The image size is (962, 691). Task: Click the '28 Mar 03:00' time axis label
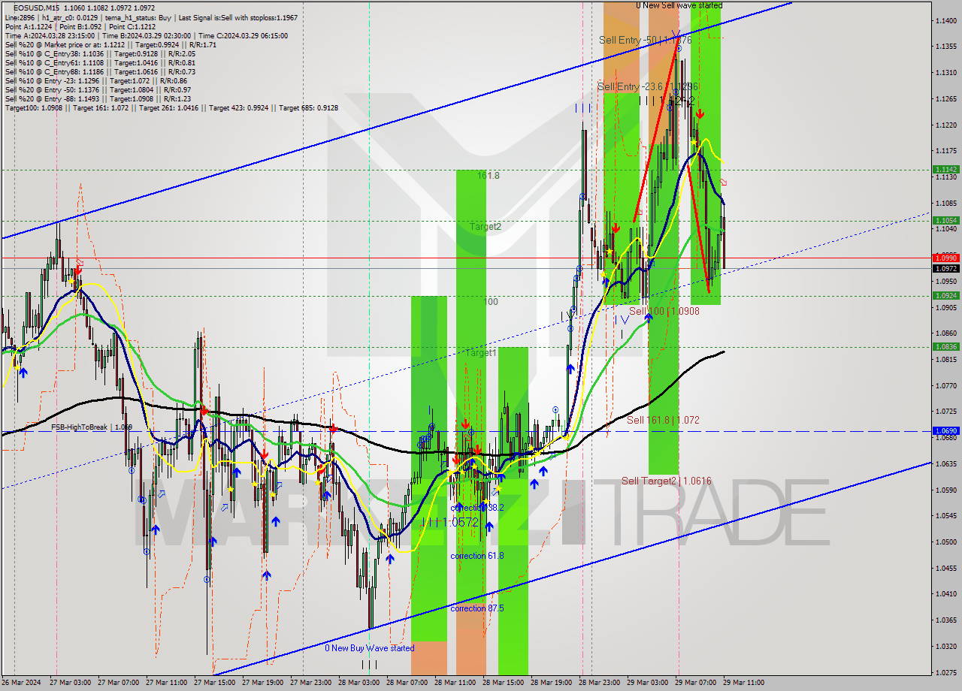(x=358, y=683)
